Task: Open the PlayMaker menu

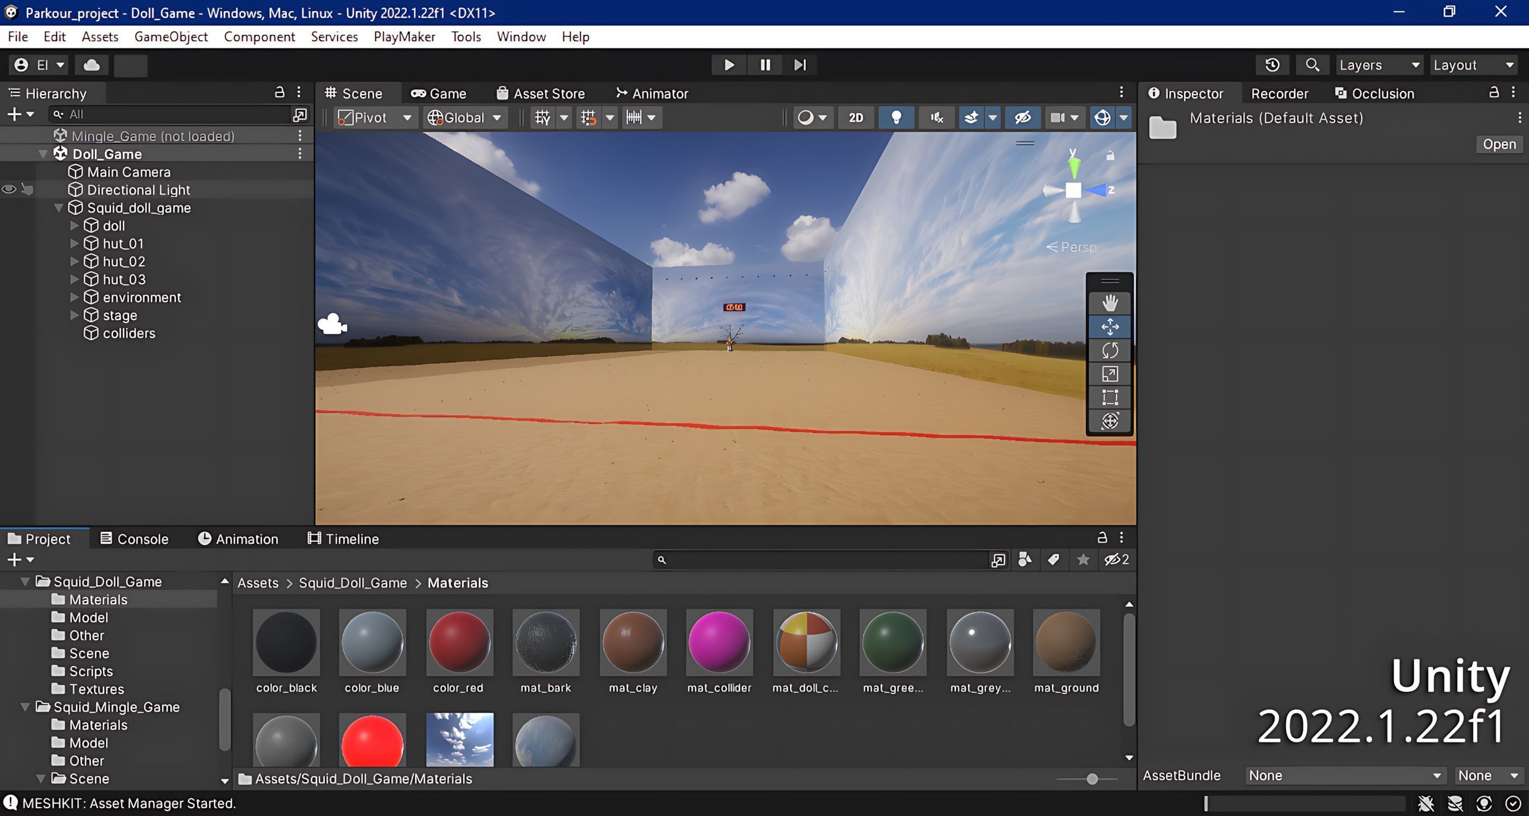Action: 404,37
